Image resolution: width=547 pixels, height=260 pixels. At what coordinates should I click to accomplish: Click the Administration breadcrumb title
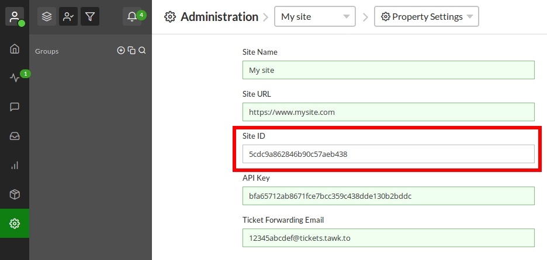[219, 17]
